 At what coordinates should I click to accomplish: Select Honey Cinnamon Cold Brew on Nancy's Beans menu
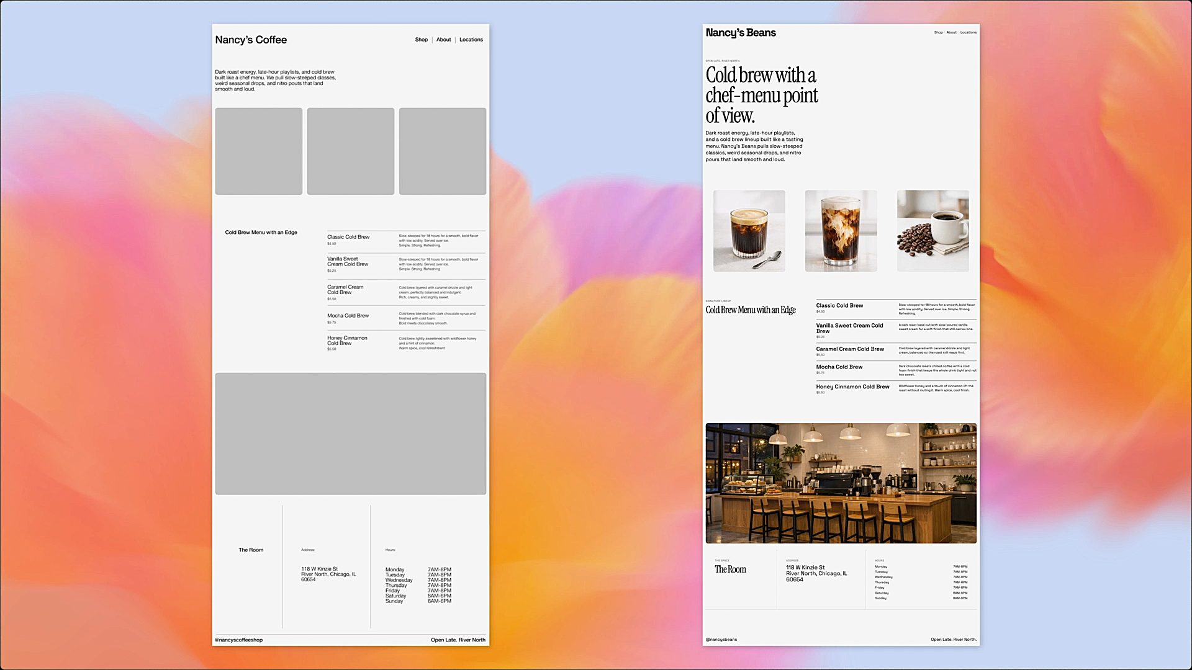coord(852,386)
